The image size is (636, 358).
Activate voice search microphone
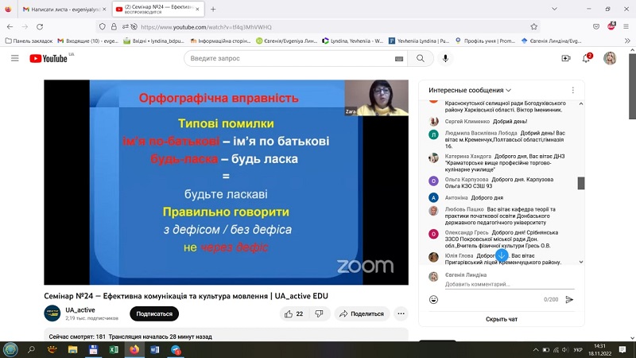[445, 58]
